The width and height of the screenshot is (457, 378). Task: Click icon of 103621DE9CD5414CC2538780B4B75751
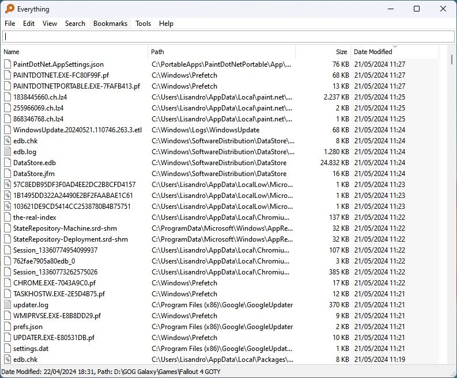click(7, 207)
